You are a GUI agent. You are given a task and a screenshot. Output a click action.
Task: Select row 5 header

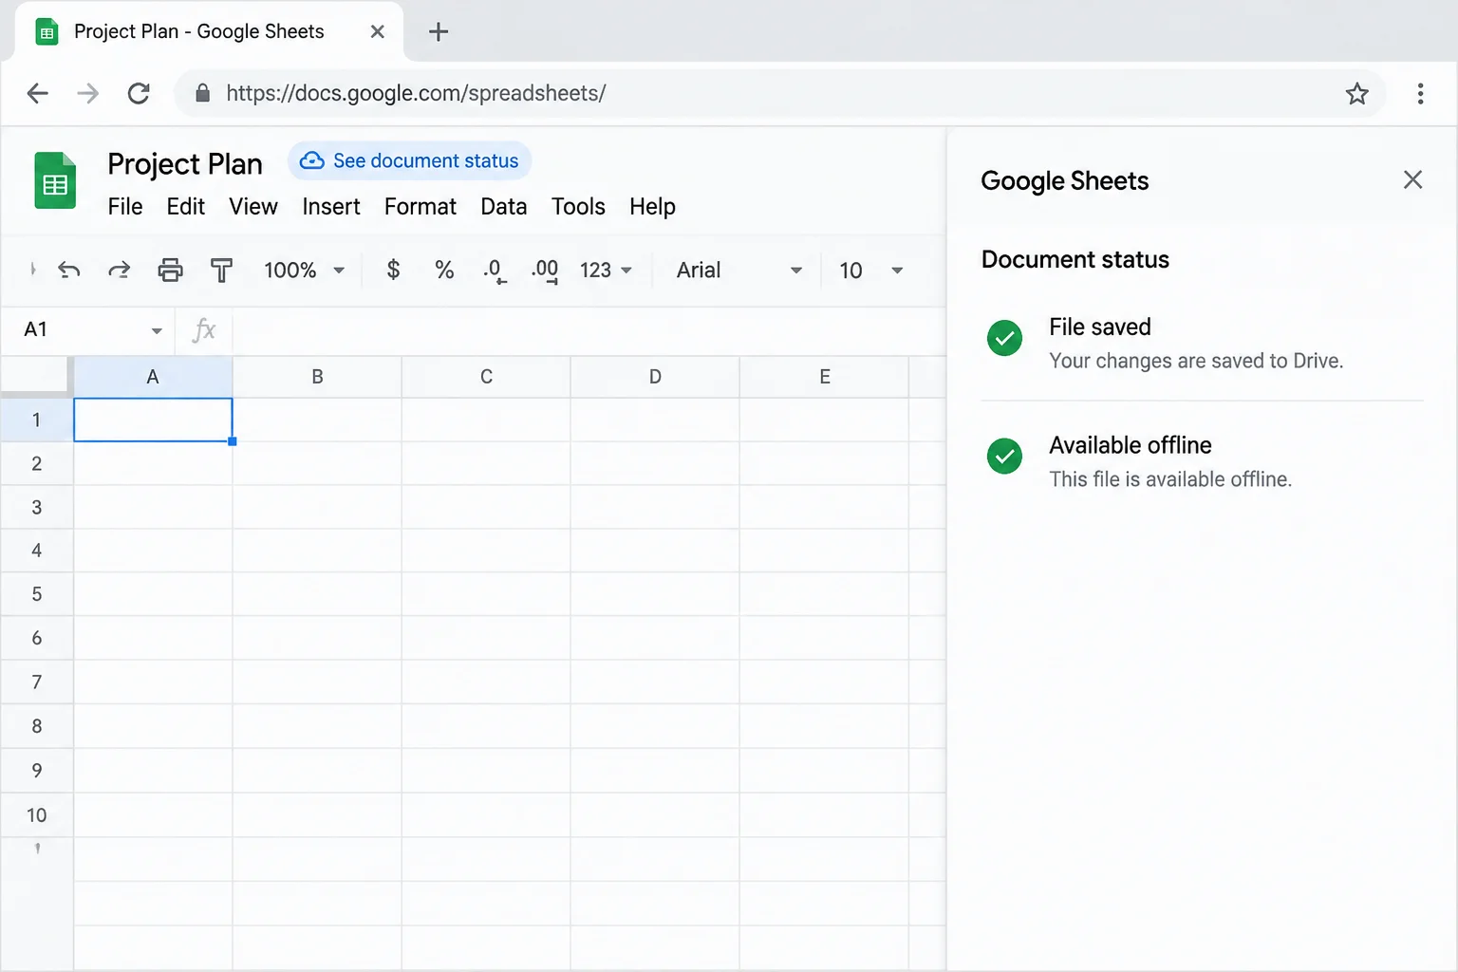pos(36,594)
